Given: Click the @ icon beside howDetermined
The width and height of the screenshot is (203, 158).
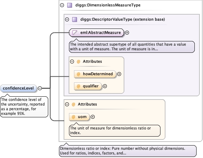Looking at the screenshot, I should tap(79, 74).
